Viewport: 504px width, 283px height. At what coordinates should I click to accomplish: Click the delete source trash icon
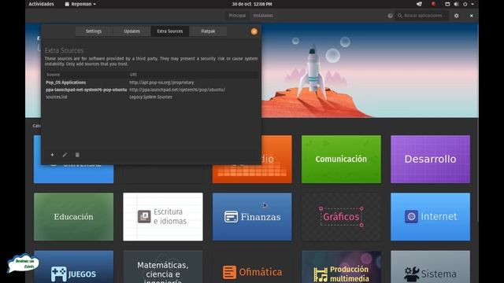pos(77,155)
